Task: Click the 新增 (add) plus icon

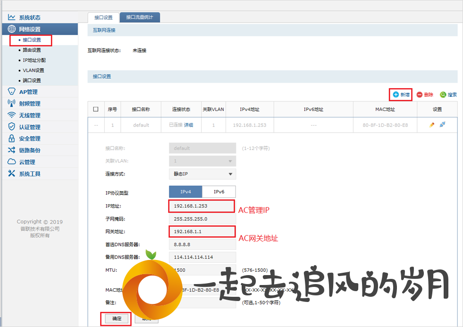Action: coord(396,95)
